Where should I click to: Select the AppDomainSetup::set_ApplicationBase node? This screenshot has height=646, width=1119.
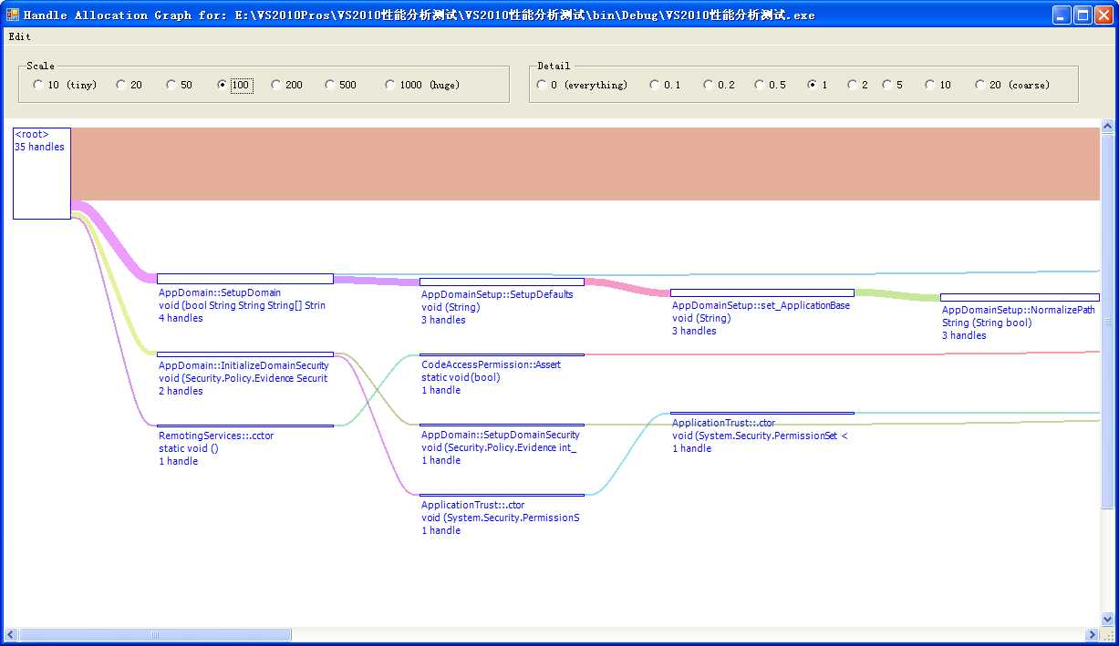point(762,292)
